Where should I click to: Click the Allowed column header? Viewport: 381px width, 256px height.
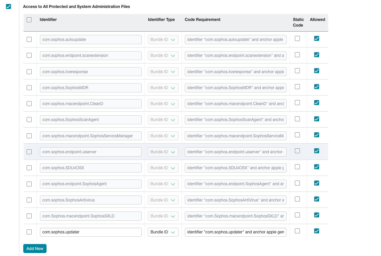(317, 19)
